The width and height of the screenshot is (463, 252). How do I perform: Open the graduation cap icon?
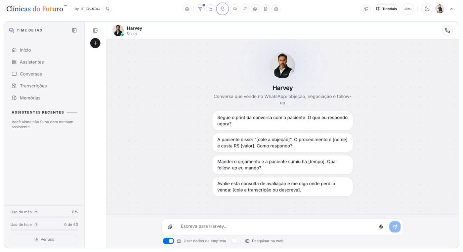tap(235, 9)
